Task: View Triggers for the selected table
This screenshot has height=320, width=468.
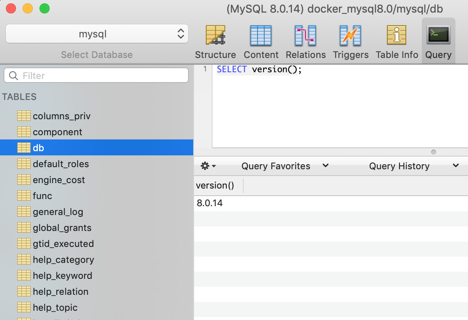Action: [x=351, y=41]
